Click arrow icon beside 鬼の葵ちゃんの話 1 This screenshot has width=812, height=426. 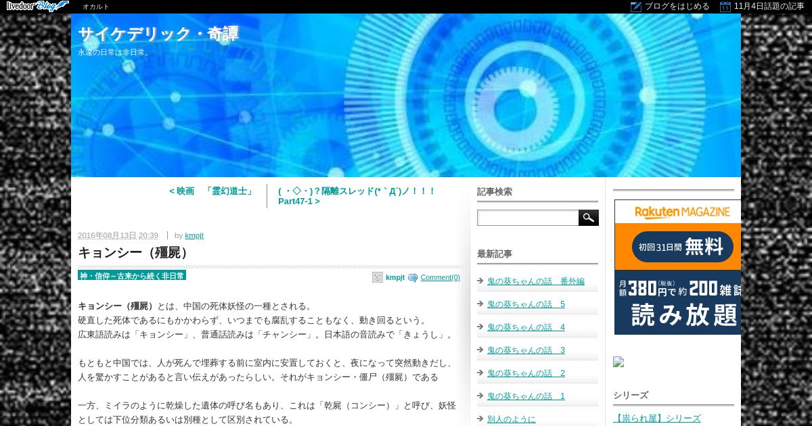[x=480, y=396]
